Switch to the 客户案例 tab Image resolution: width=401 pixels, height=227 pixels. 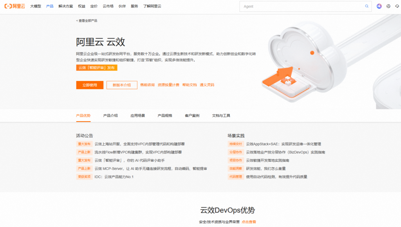coord(191,115)
